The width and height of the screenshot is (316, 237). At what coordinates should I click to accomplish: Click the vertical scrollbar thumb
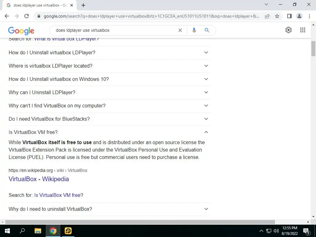[313, 48]
